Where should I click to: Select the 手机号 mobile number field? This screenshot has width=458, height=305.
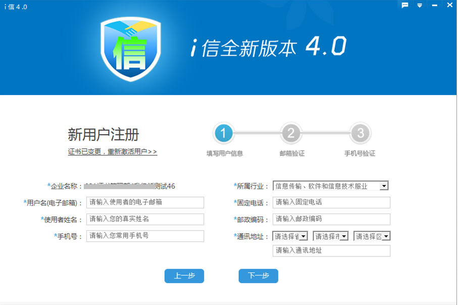point(145,236)
